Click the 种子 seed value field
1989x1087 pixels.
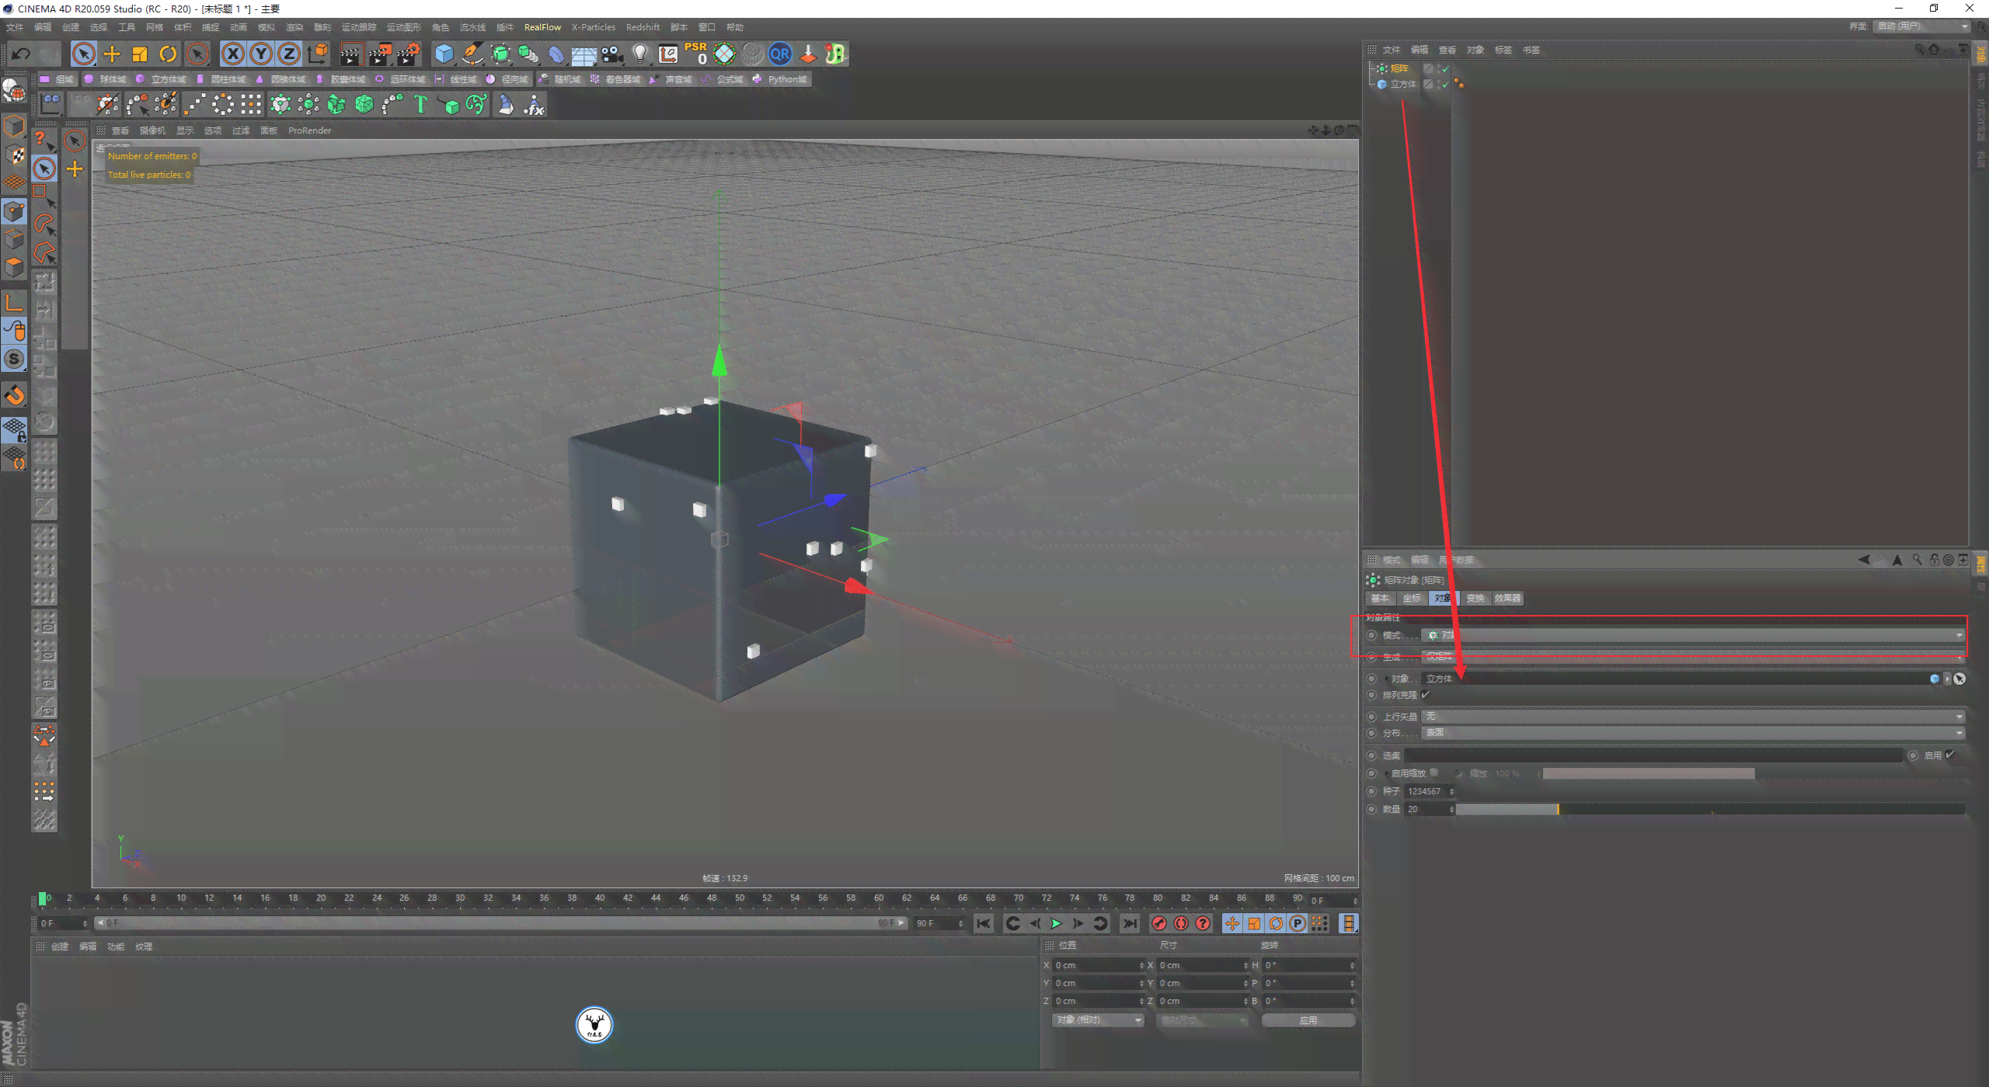click(1428, 791)
